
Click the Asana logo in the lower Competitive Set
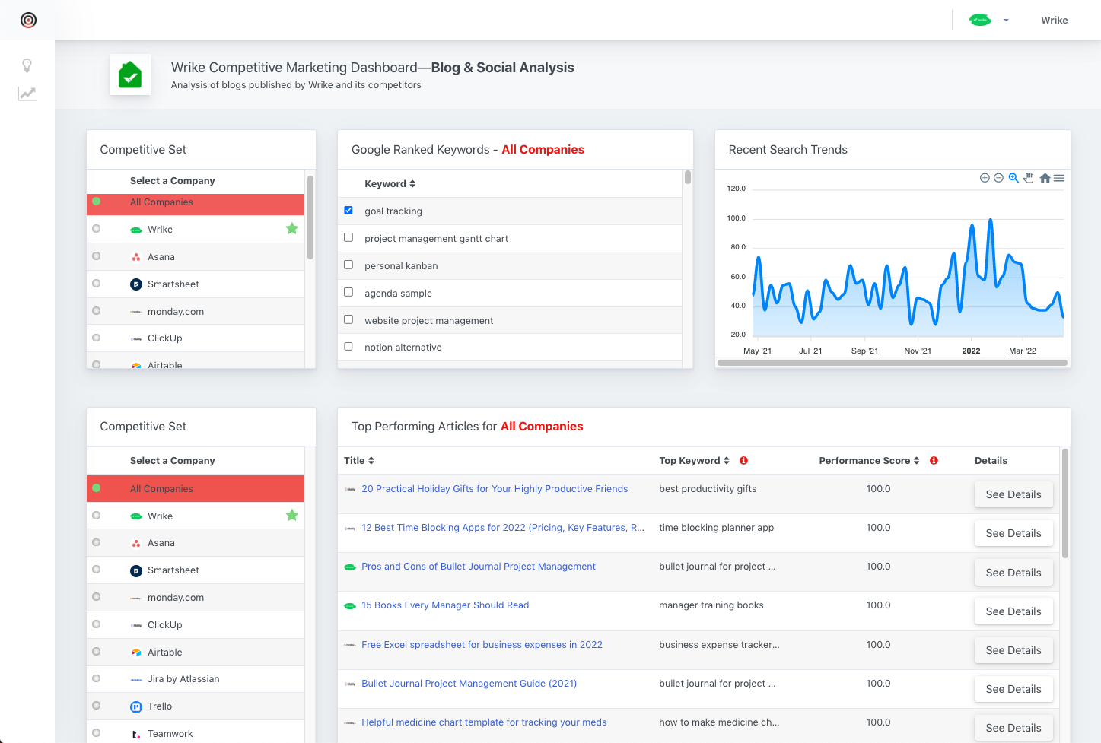(x=136, y=544)
